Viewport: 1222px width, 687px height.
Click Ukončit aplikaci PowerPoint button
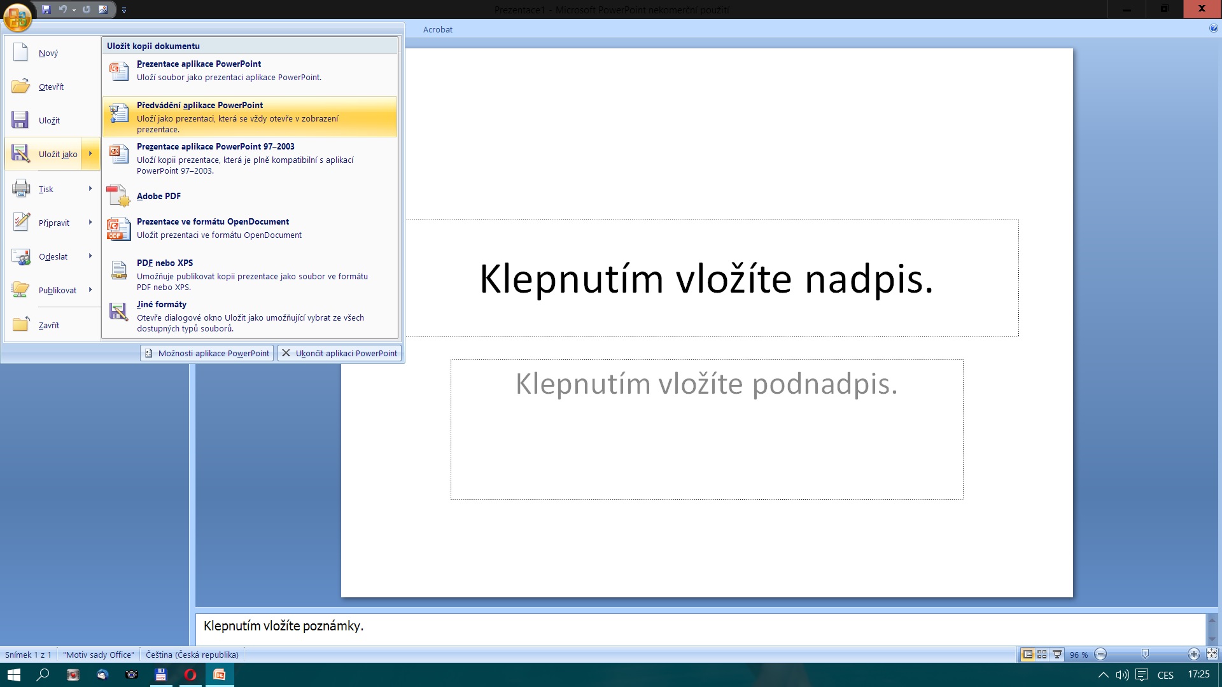pyautogui.click(x=340, y=353)
